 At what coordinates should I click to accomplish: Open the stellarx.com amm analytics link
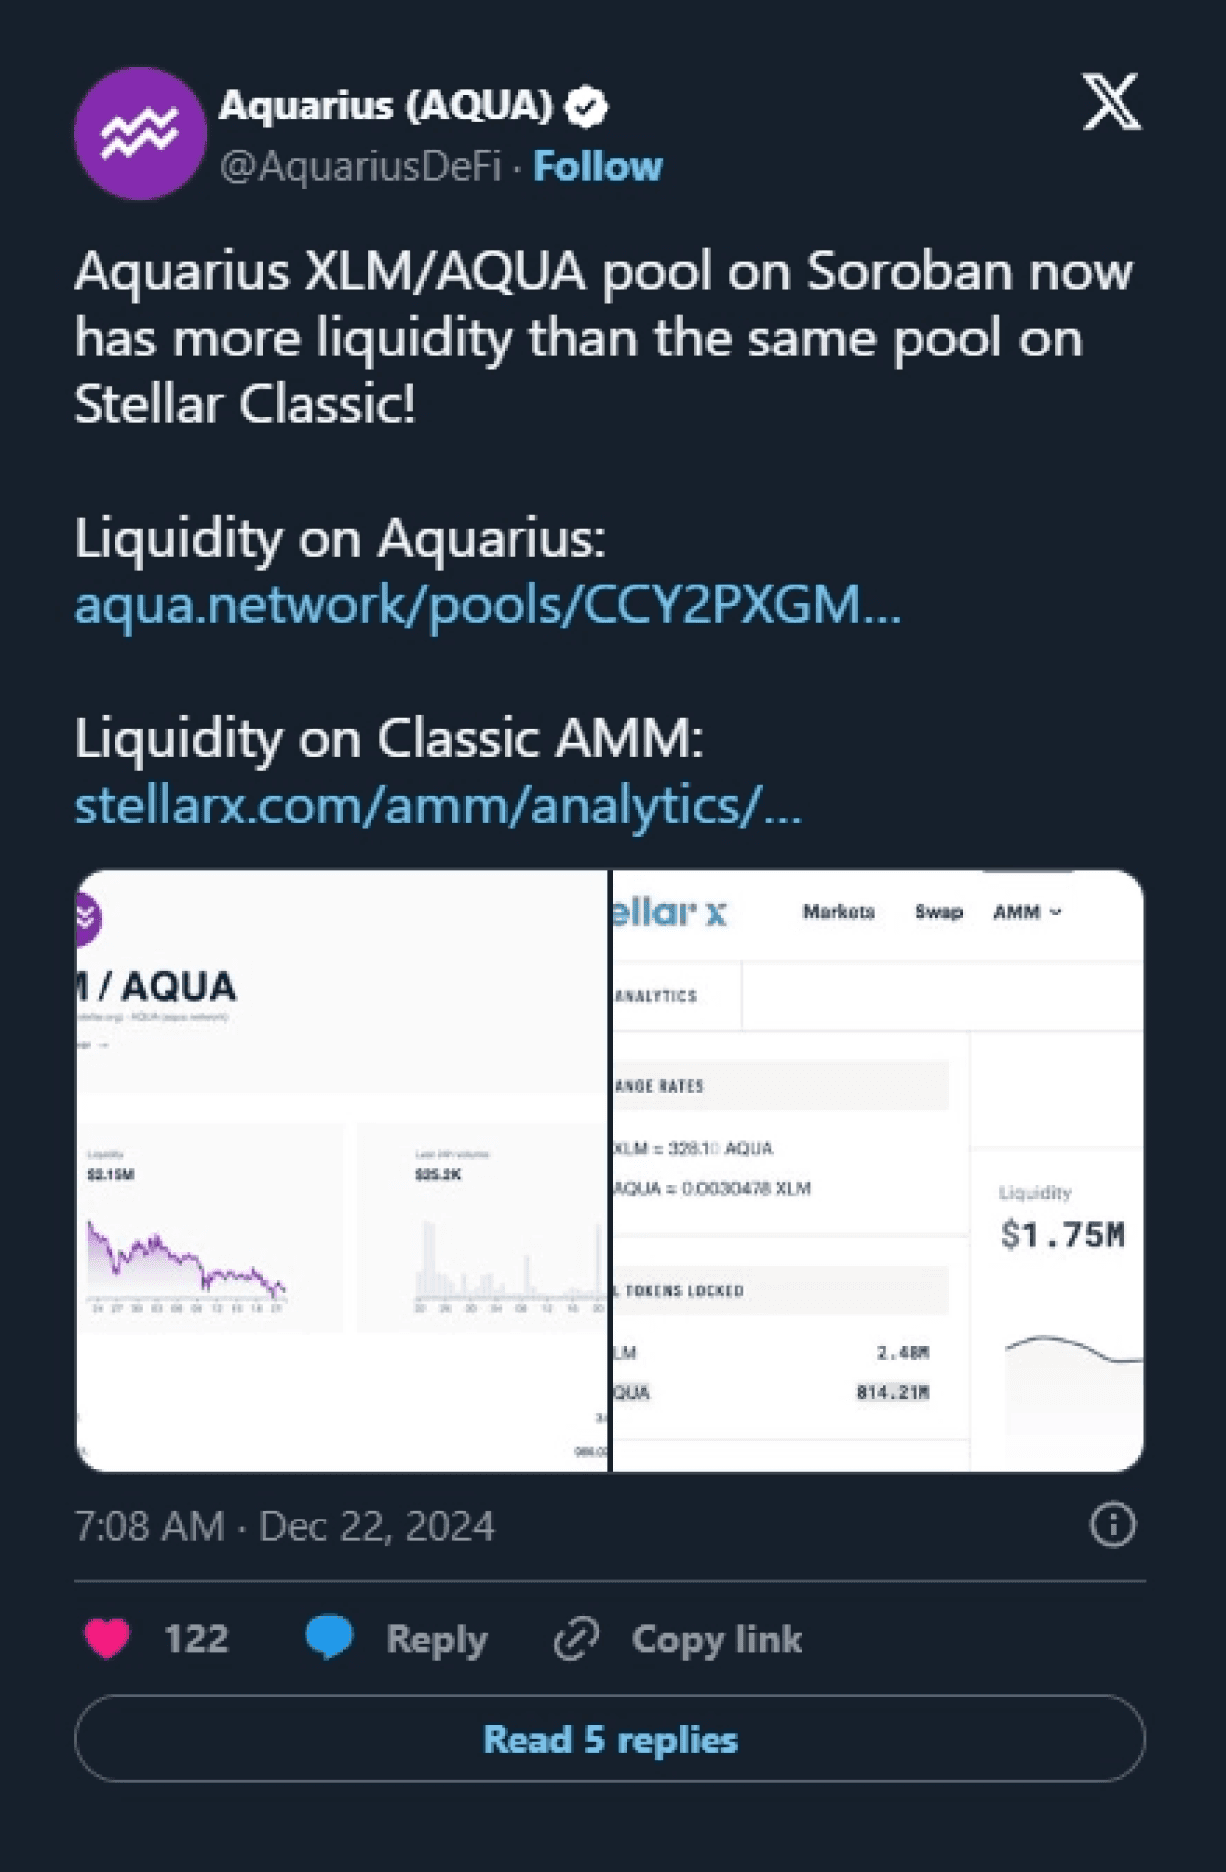click(x=438, y=805)
